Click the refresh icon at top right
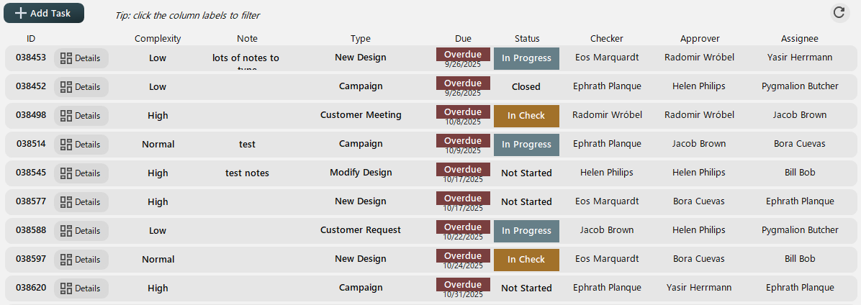The image size is (861, 305). pos(839,12)
